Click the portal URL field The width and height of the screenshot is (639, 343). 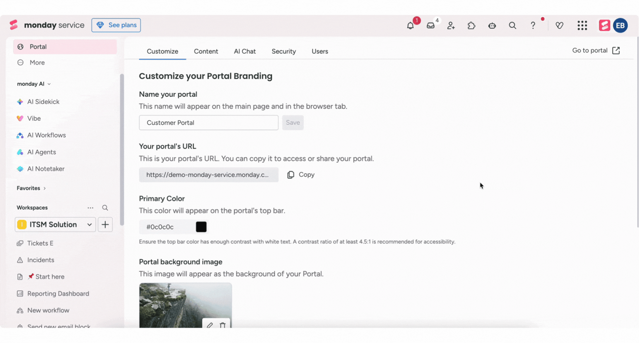(x=209, y=175)
